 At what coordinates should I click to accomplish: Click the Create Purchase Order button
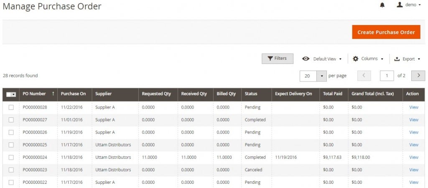386,32
